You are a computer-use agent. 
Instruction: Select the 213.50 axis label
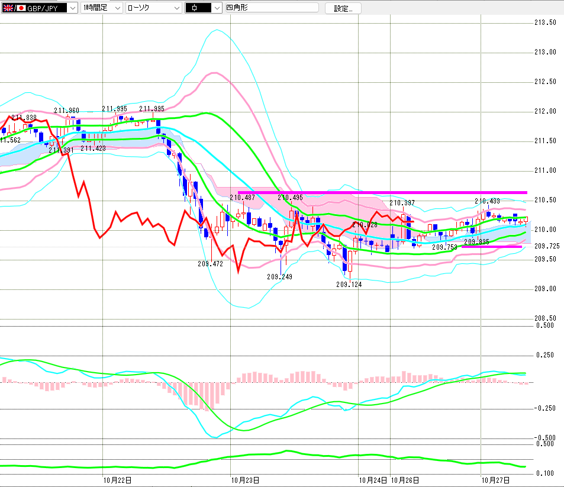pyautogui.click(x=545, y=22)
